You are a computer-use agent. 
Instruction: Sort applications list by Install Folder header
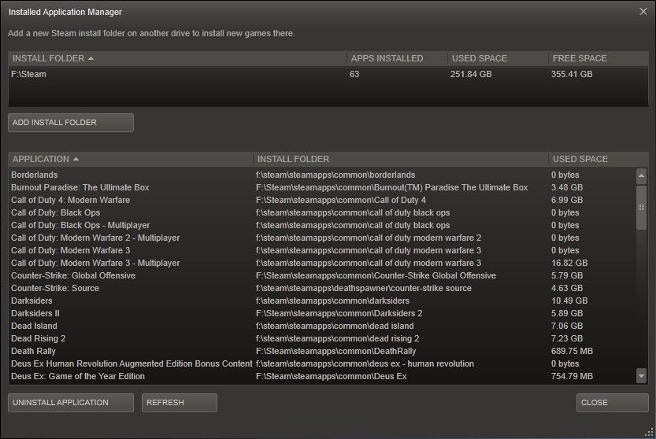(x=401, y=159)
